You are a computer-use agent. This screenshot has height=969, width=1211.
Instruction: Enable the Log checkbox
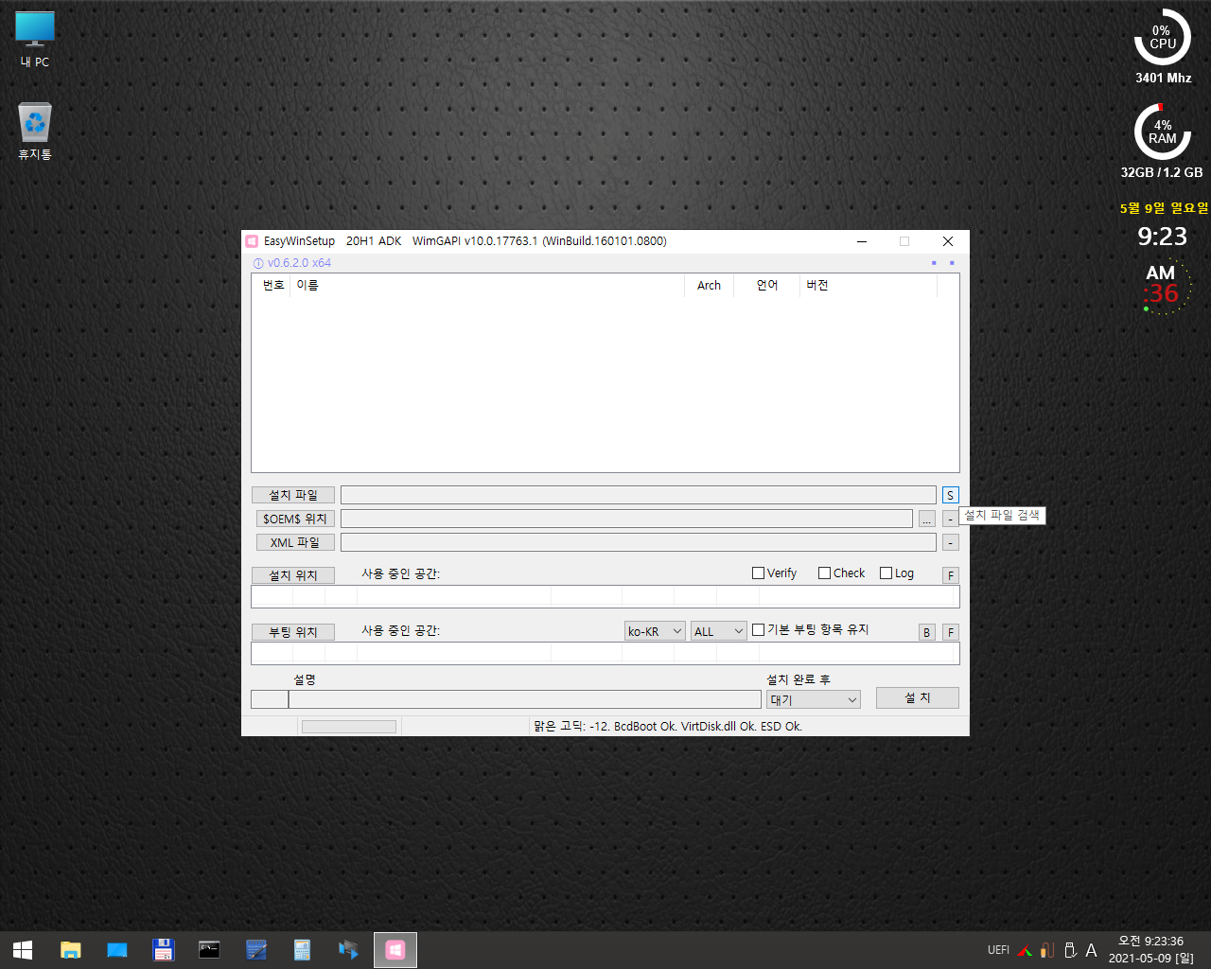(x=886, y=573)
